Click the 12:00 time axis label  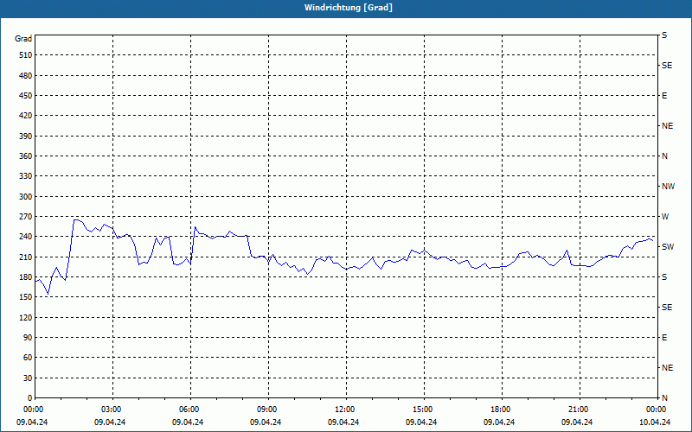coord(346,410)
